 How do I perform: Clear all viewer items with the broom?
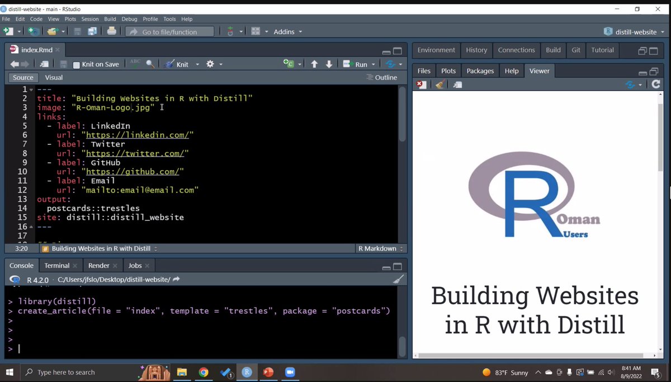[440, 84]
